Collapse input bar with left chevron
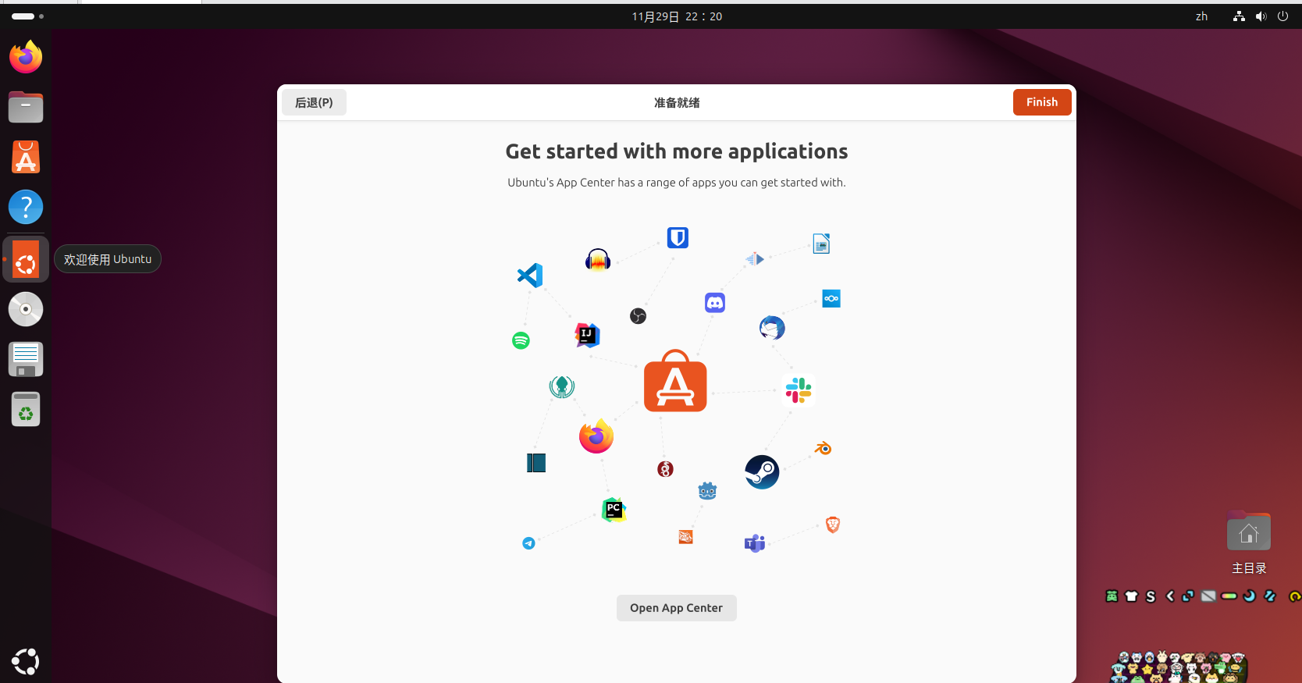The width and height of the screenshot is (1302, 683). coord(1170,596)
